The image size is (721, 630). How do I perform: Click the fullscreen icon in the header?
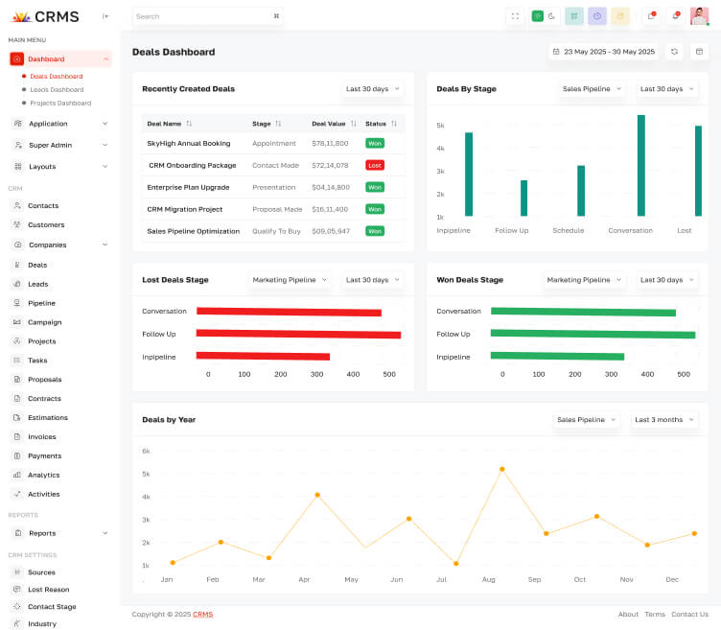(515, 16)
